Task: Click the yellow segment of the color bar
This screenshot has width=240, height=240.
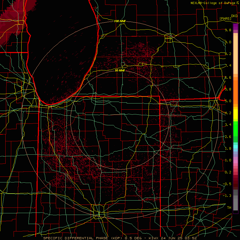Action: click(x=235, y=114)
